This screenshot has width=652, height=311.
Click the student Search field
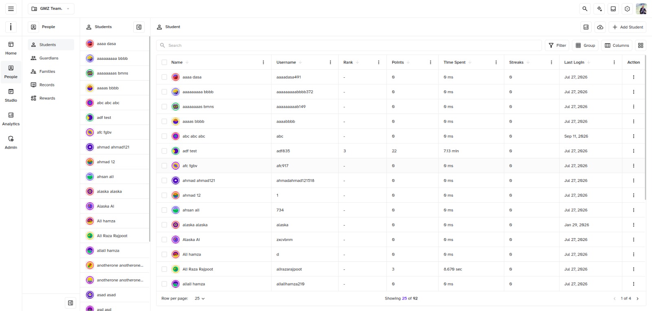(x=349, y=45)
